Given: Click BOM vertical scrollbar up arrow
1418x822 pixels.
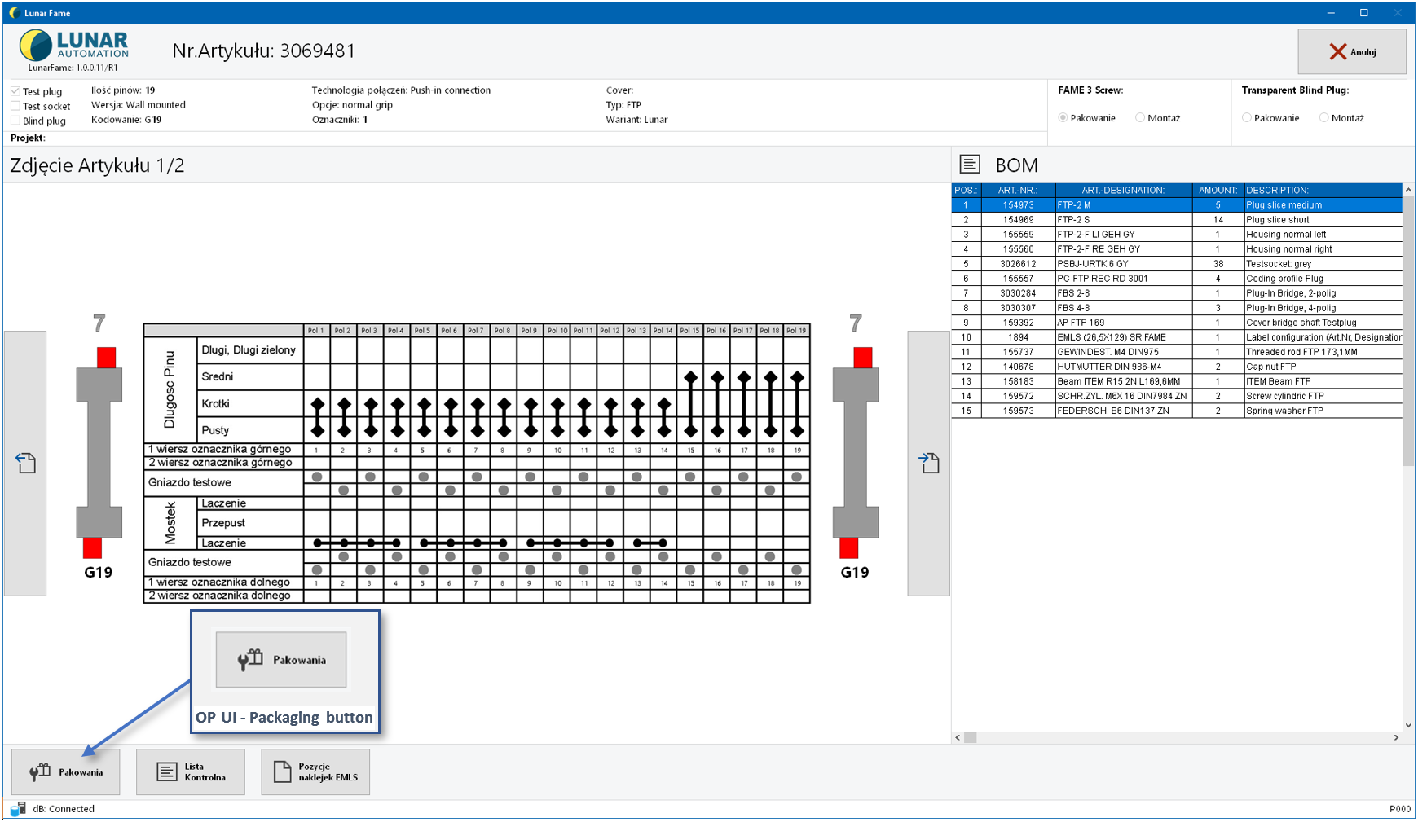Looking at the screenshot, I should pos(1408,190).
